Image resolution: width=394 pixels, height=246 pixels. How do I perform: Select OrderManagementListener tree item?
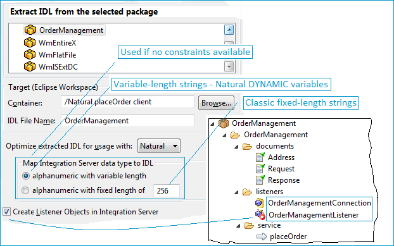point(314,215)
